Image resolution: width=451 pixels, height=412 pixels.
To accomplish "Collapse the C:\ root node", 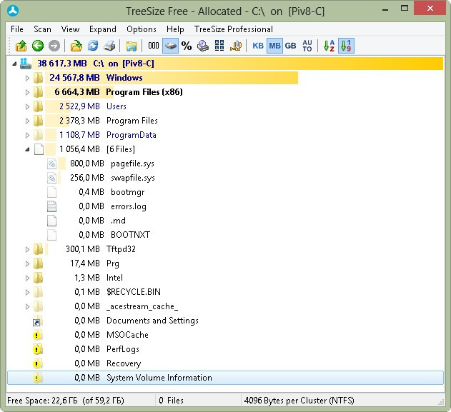I will pos(14,64).
